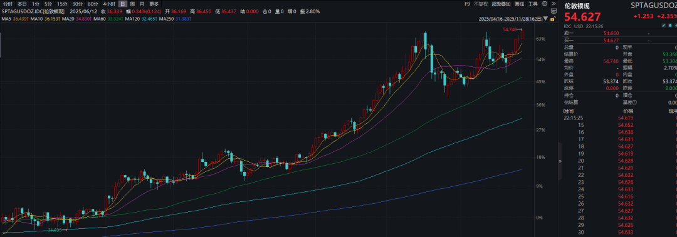Activate the 画线 drawing tool button
The width and height of the screenshot is (677, 237).
pyautogui.click(x=519, y=4)
